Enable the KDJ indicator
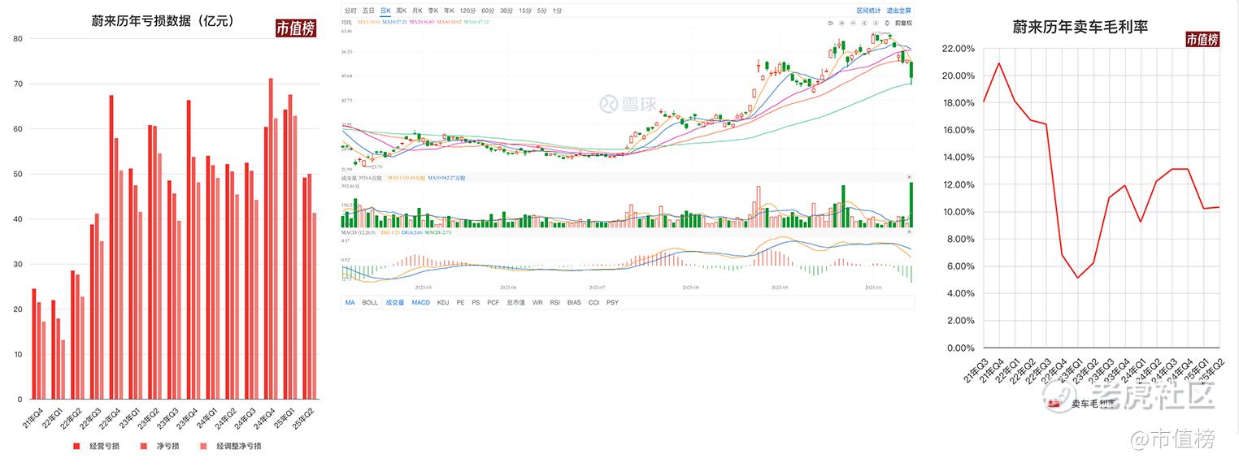The image size is (1239, 467). (443, 302)
